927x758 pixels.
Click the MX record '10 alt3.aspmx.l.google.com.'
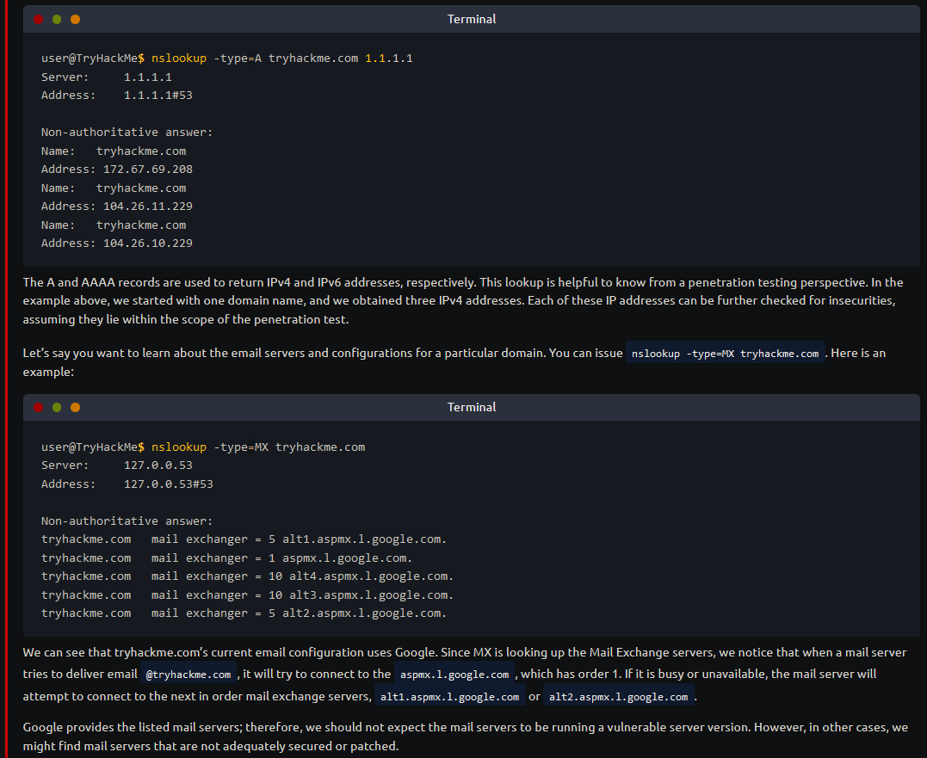pos(361,595)
